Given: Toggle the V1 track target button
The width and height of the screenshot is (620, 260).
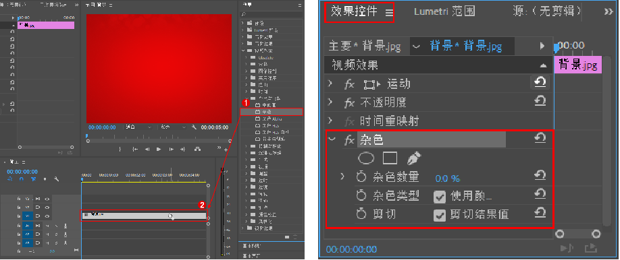Looking at the screenshot, I should pos(28,216).
